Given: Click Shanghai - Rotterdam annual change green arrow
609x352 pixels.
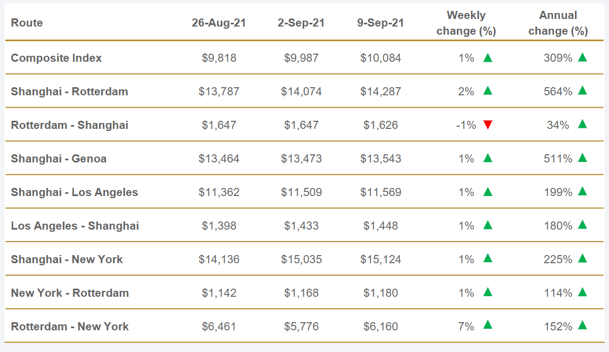Looking at the screenshot, I should click(x=582, y=90).
